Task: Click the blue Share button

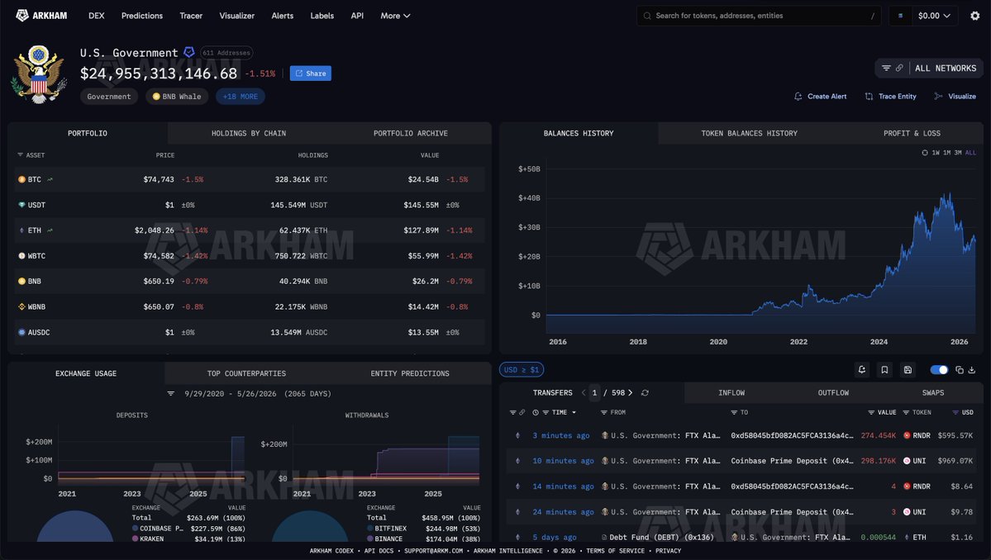Action: pyautogui.click(x=310, y=74)
